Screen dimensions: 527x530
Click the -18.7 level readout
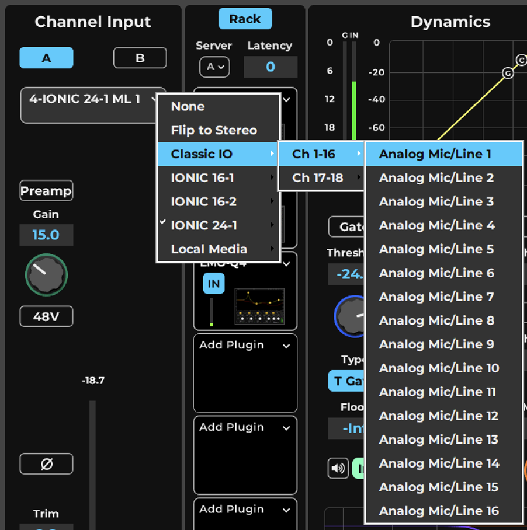coord(93,381)
